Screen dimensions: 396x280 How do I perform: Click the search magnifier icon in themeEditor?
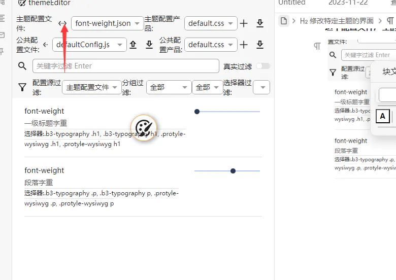[22, 66]
